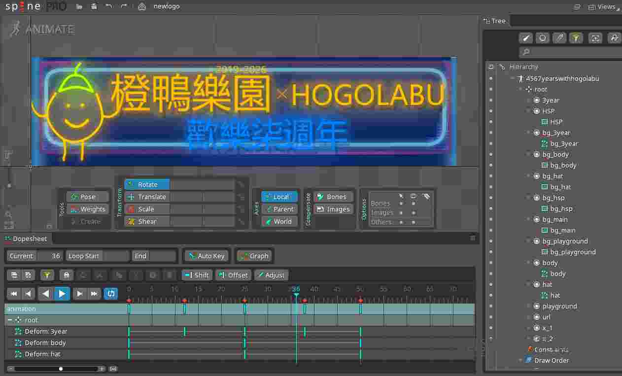This screenshot has height=376, width=622.
Task: Select the Weights tool
Action: [x=88, y=209]
